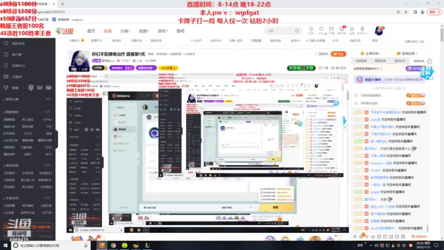Screen dimensions: 444x250
Task: Switch to the 钻粉 tab
Action: 418,61
